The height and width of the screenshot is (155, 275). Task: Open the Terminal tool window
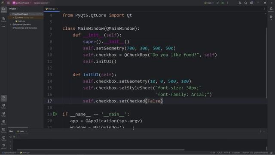(4, 130)
